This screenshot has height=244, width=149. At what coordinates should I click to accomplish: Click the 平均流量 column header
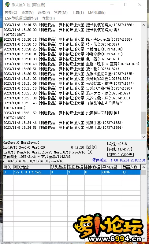[x=112, y=167]
